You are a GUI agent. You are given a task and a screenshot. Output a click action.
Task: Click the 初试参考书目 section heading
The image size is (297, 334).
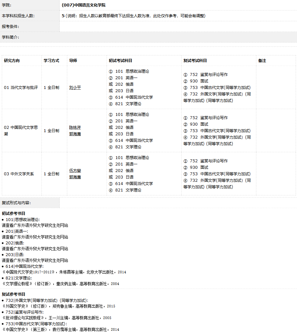tap(14, 213)
